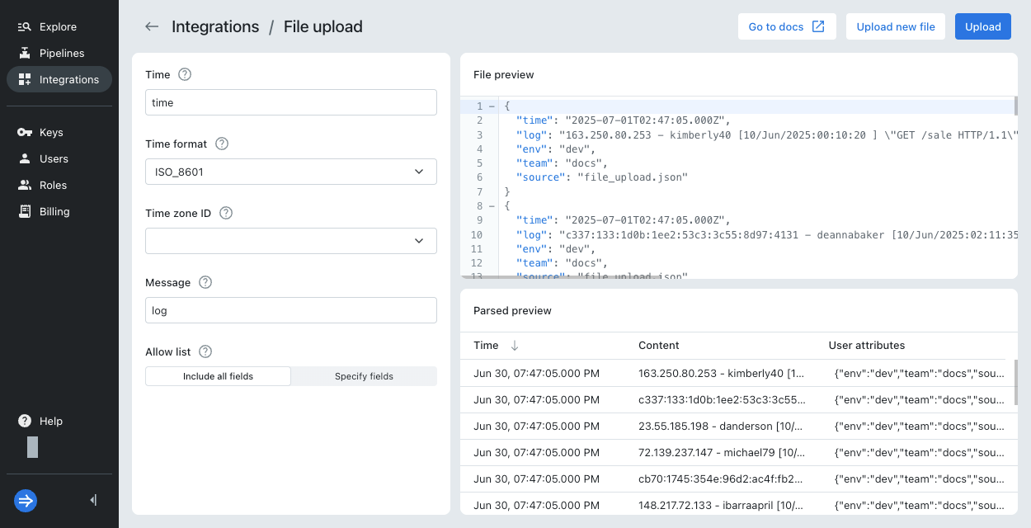1031x528 pixels.
Task: Collapse JSON object at line 8
Action: pos(492,205)
